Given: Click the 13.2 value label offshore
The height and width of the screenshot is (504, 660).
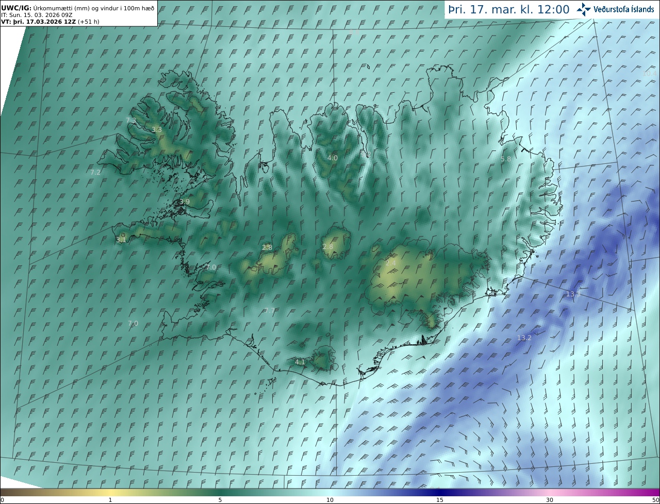Looking at the screenshot, I should tap(524, 338).
